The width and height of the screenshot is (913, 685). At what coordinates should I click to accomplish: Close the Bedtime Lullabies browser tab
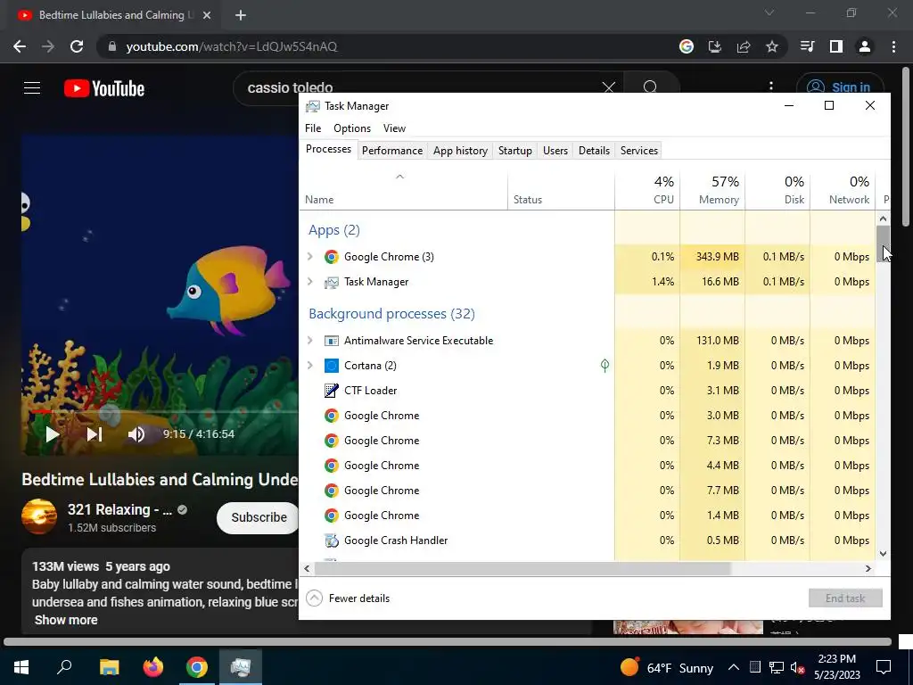point(206,15)
